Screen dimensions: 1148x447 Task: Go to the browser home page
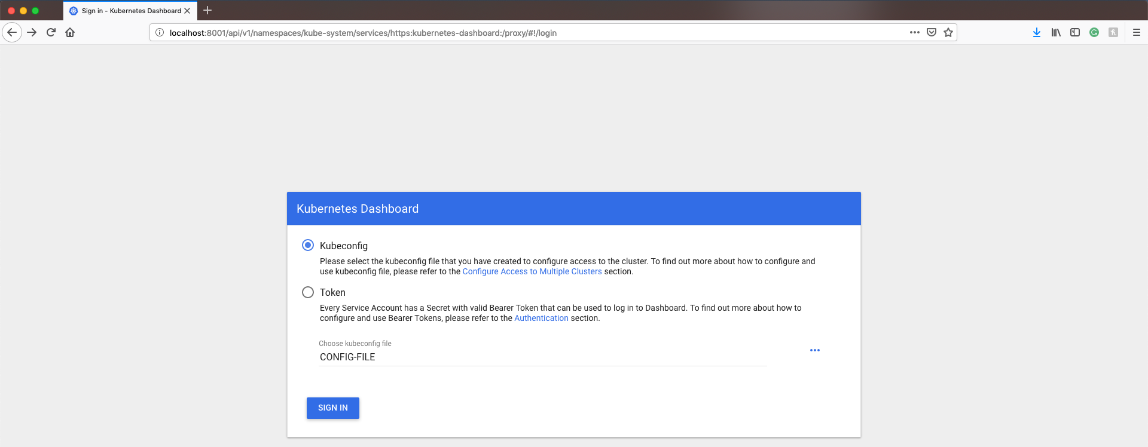coord(70,32)
